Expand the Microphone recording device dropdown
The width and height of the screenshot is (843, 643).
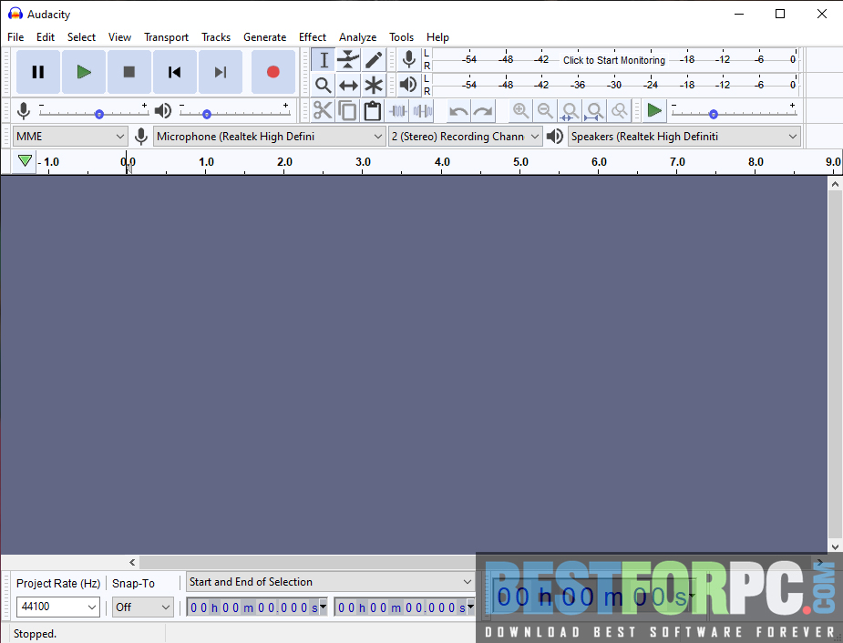click(270, 137)
